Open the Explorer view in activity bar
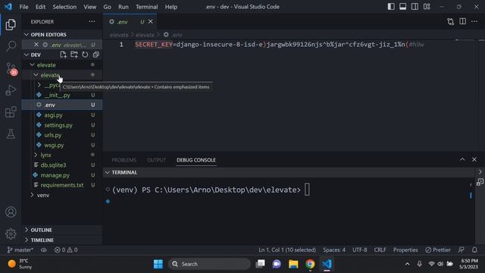The height and width of the screenshot is (273, 485). click(11, 25)
